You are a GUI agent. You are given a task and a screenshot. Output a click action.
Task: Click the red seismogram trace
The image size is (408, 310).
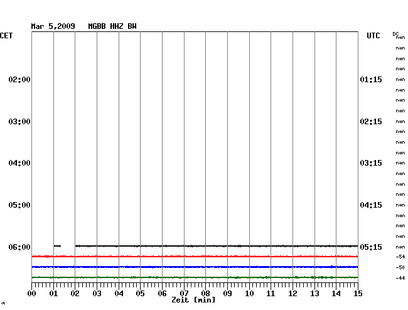pyautogui.click(x=195, y=257)
